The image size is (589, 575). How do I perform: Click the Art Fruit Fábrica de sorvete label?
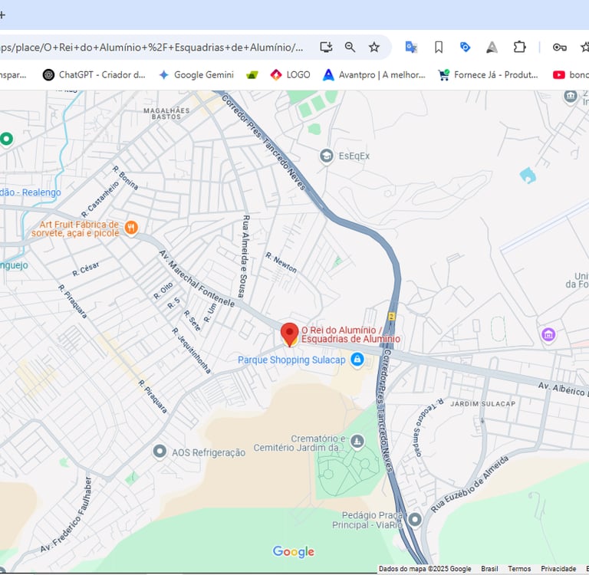click(x=75, y=228)
